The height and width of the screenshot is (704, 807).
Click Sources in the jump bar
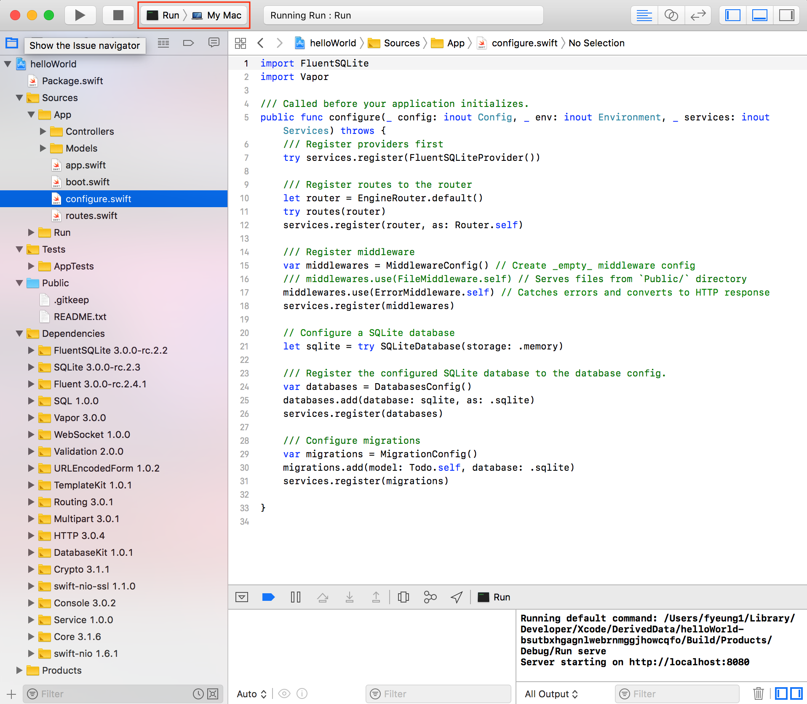[401, 43]
